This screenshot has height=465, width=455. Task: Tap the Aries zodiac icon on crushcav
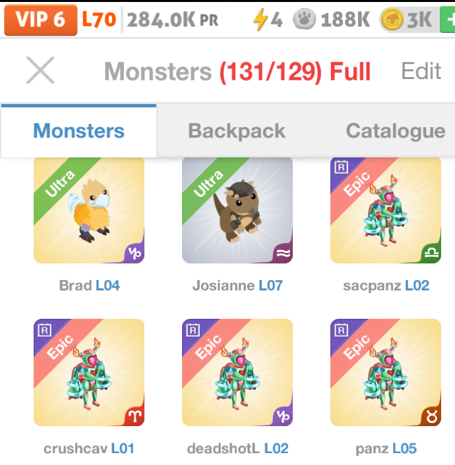coord(135,416)
